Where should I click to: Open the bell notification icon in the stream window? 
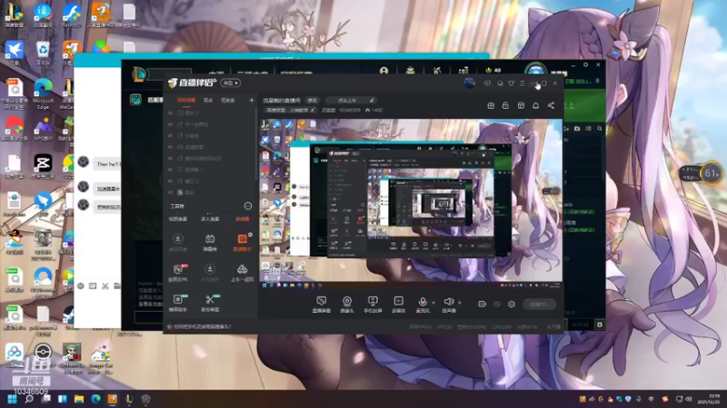tap(535, 105)
